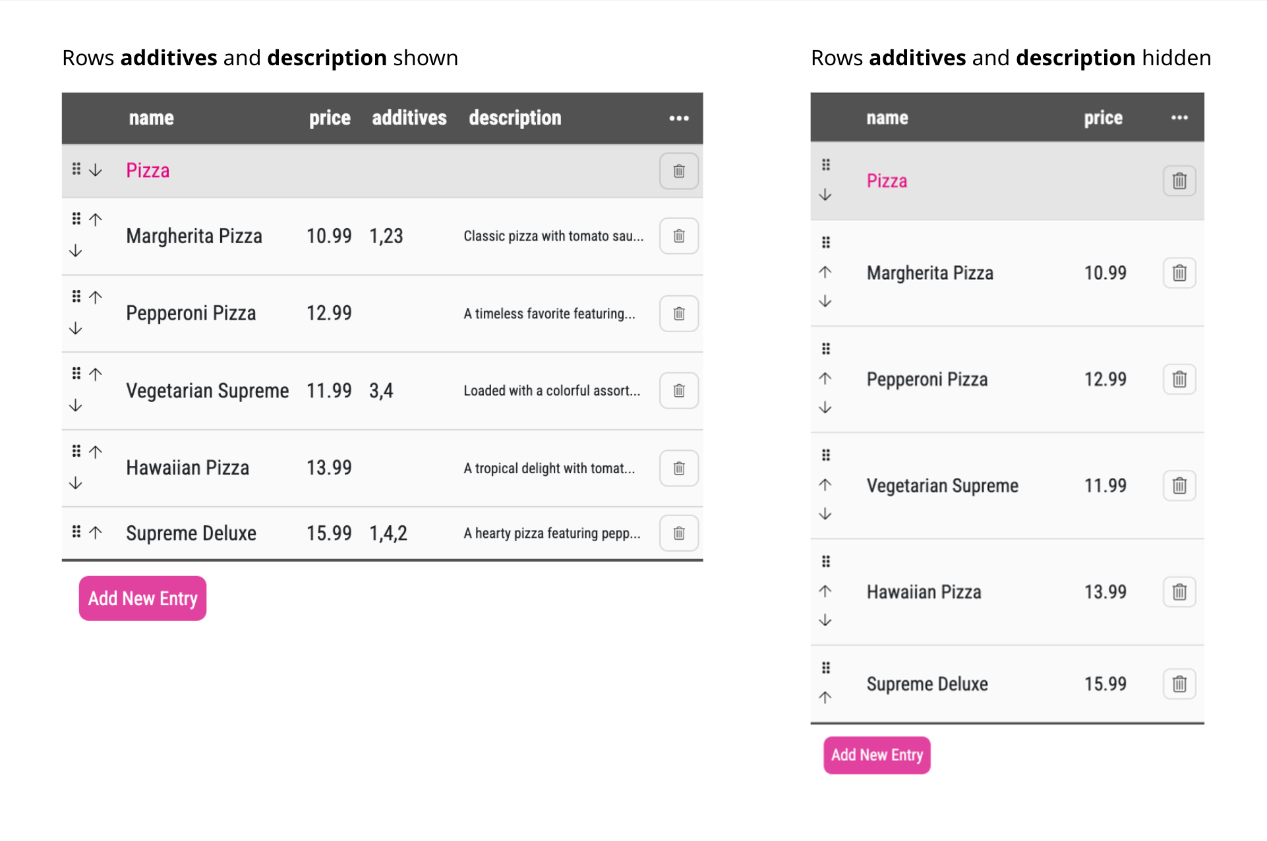Click 'Classic pizza with tomato sau...' description

point(554,236)
